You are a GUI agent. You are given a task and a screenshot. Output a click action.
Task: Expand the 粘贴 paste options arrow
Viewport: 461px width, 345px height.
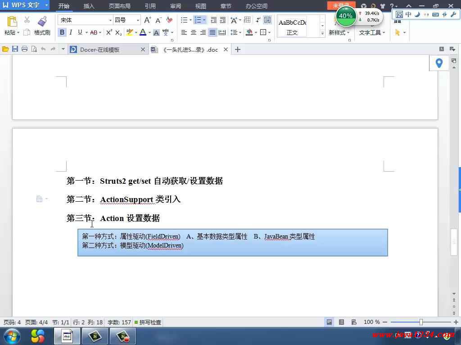[x=18, y=32]
